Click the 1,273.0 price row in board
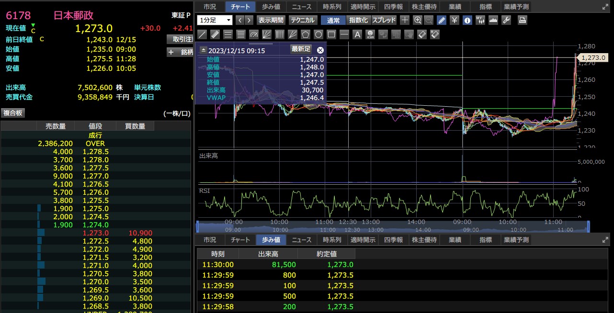This screenshot has width=614, height=313. [x=96, y=233]
